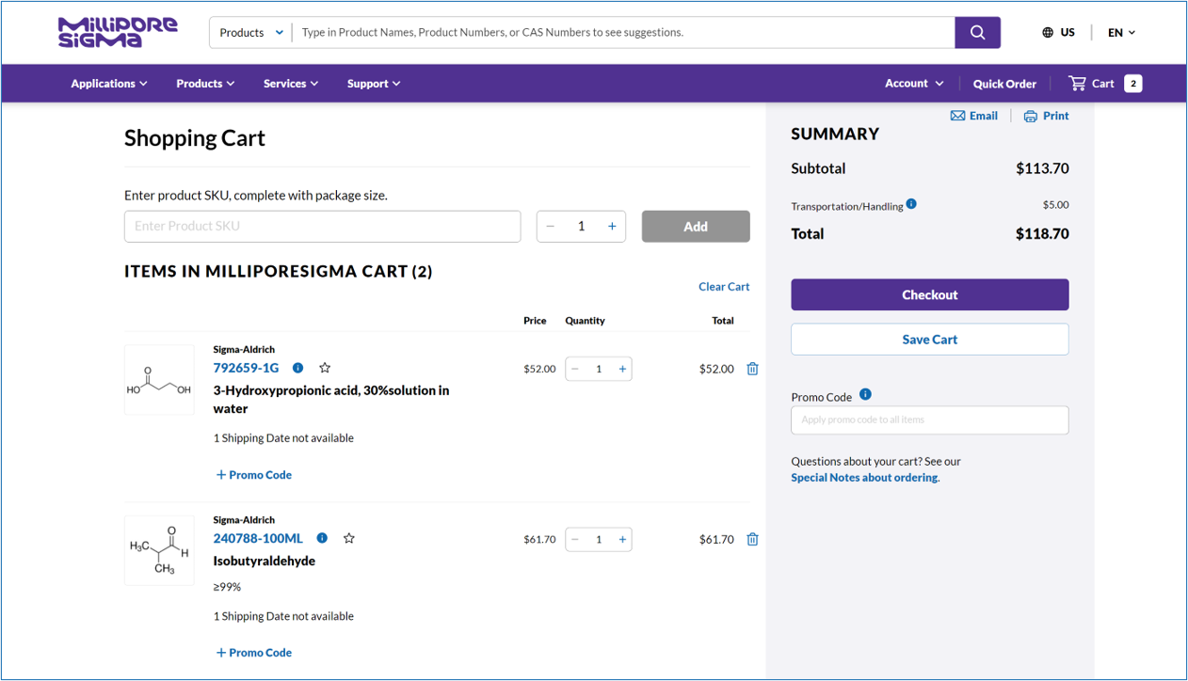Expand the Products search category dropdown
The width and height of the screenshot is (1188, 681).
(x=250, y=33)
